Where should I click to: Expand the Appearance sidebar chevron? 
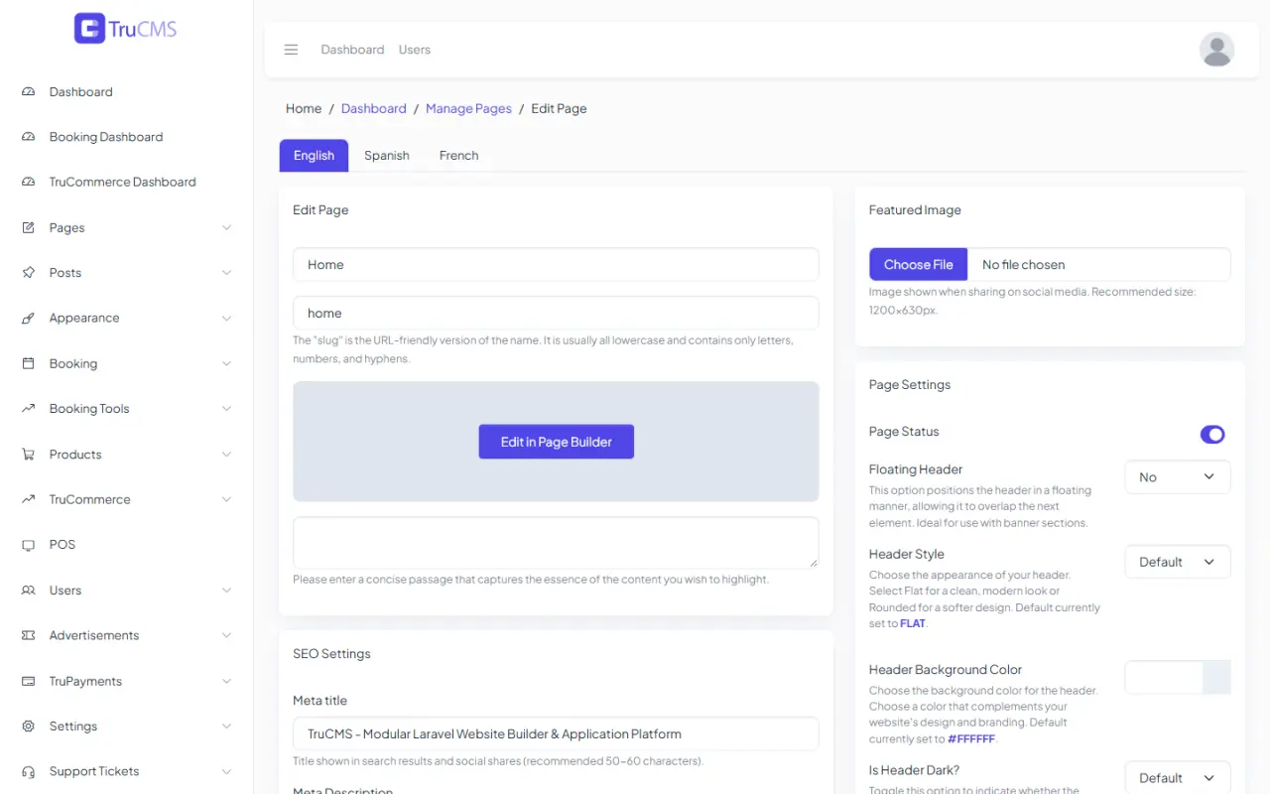226,318
